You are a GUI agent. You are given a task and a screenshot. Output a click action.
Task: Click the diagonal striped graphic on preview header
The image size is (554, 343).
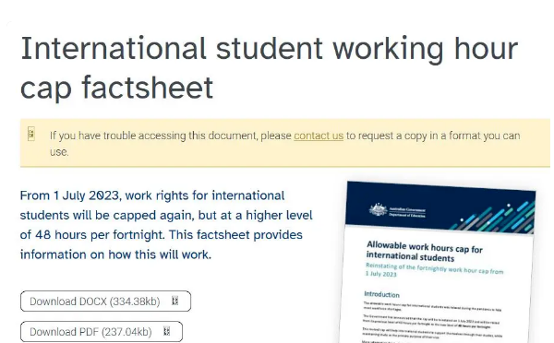pos(495,215)
